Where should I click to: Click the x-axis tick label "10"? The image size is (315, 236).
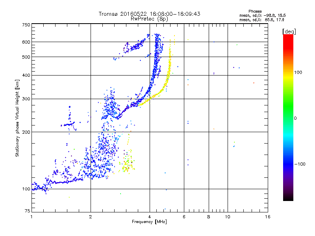(x=228, y=217)
